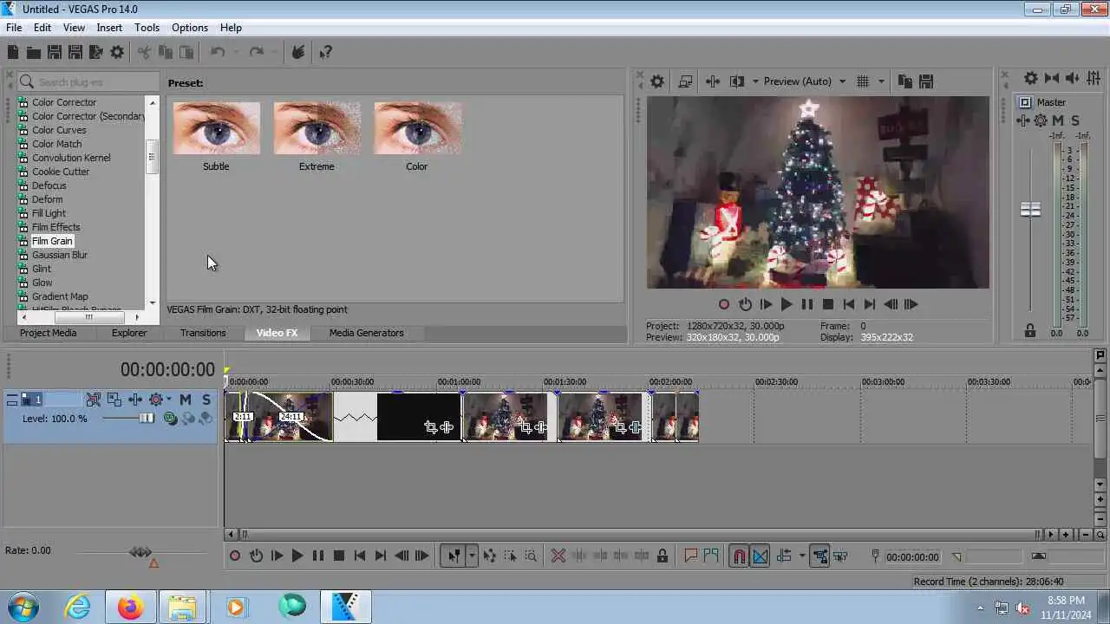Image resolution: width=1110 pixels, height=624 pixels.
Task: Click Master FX icon under Master label
Action: tap(1024, 120)
